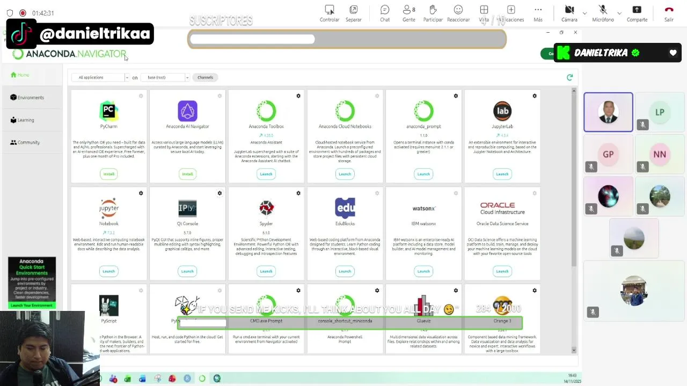Open the base (root) environment dropdown
This screenshot has width=687, height=386.
click(x=165, y=77)
